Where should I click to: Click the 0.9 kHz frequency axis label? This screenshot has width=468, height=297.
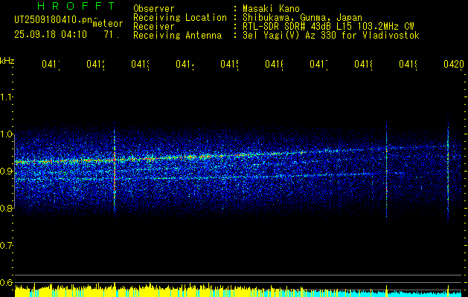click(x=6, y=172)
